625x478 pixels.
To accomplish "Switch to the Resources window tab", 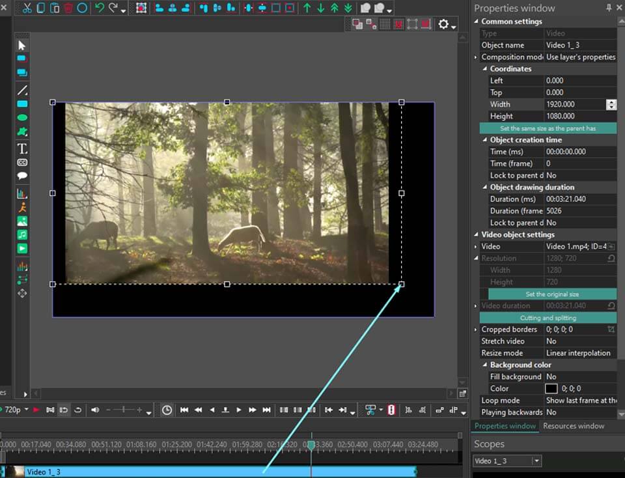I will coord(574,426).
